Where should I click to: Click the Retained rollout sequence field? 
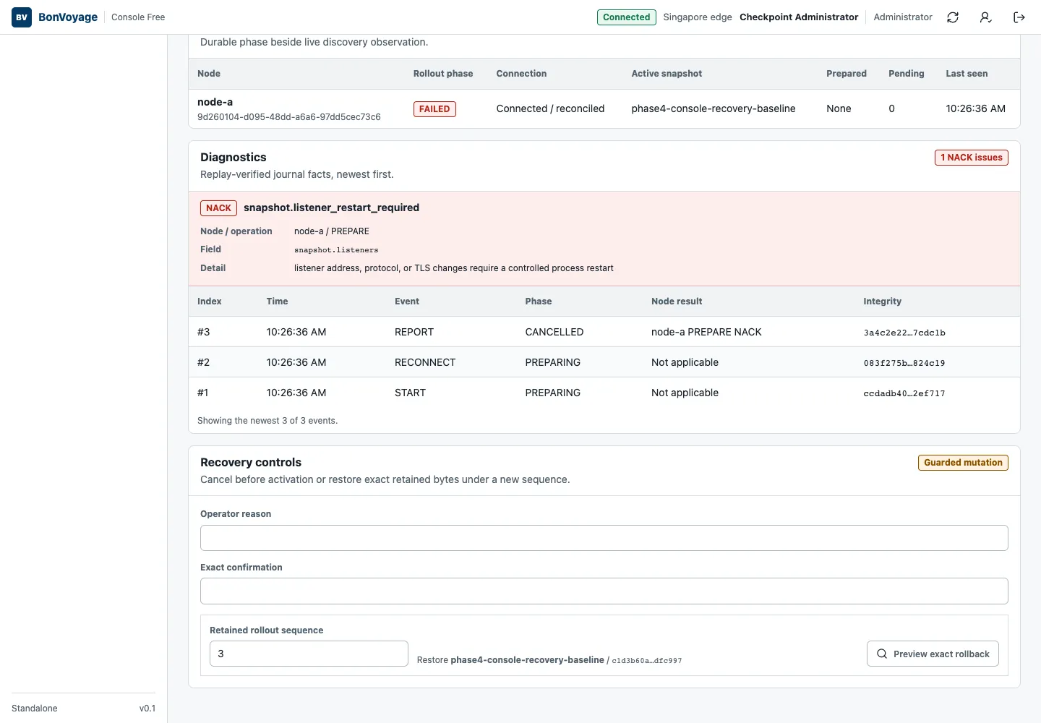[x=309, y=654]
